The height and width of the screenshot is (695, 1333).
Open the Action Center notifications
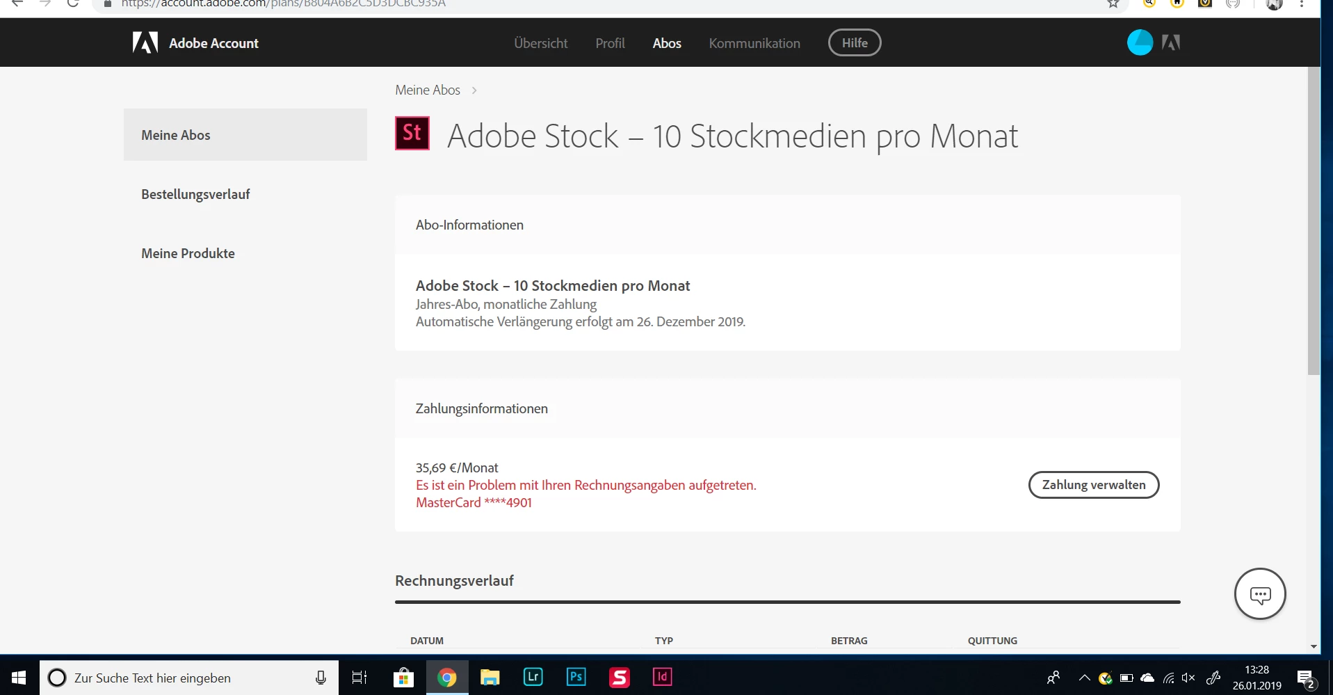[x=1305, y=678]
